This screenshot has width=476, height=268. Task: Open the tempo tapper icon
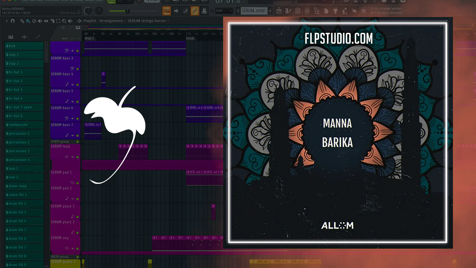(x=354, y=11)
